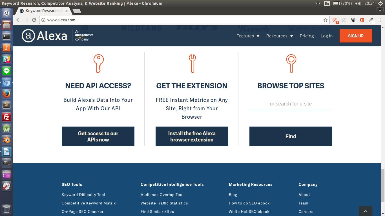Open On-Page SEO Checker link
The height and width of the screenshot is (216, 385).
[83, 211]
